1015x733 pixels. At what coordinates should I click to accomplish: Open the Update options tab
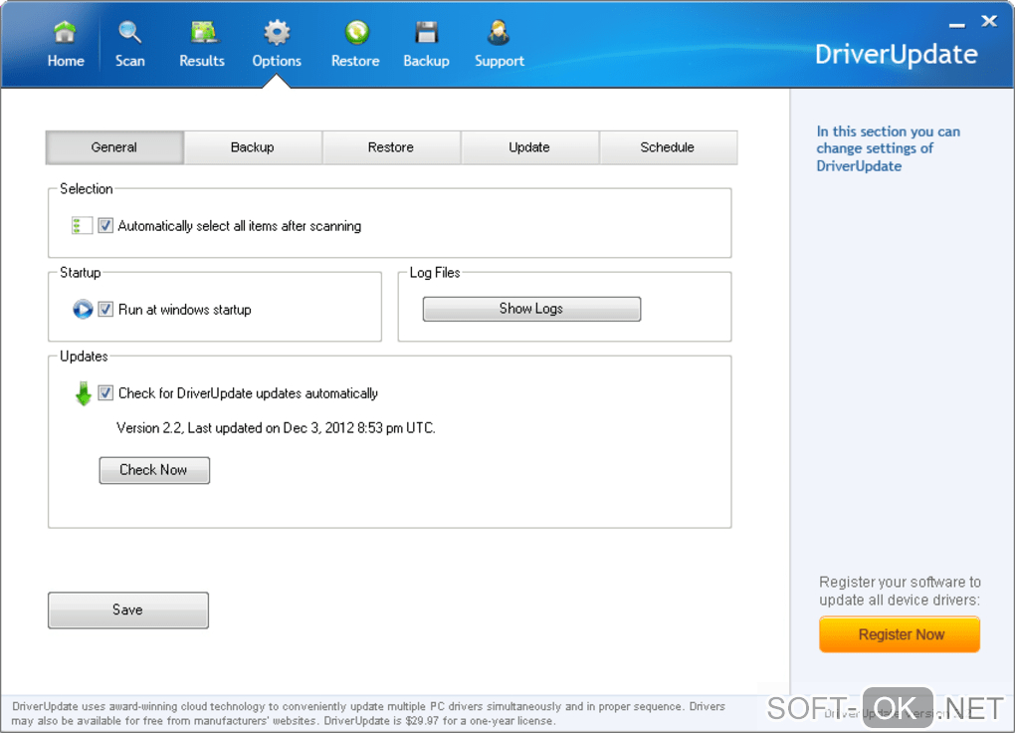(528, 147)
